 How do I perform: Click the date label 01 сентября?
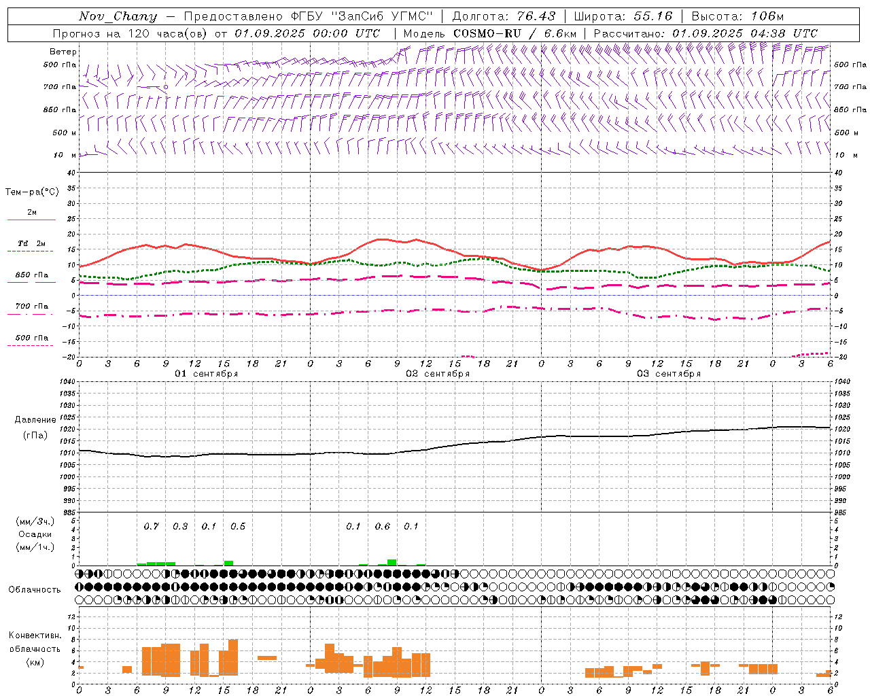207,374
